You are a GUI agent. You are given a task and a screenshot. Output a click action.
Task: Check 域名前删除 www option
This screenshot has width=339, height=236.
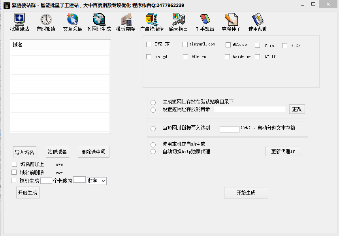pyautogui.click(x=14, y=172)
